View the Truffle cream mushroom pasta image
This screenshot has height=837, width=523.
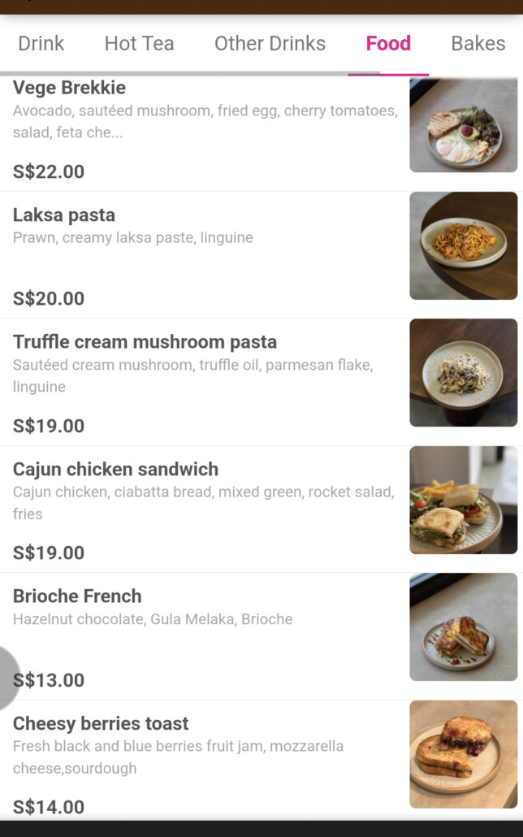tap(463, 372)
